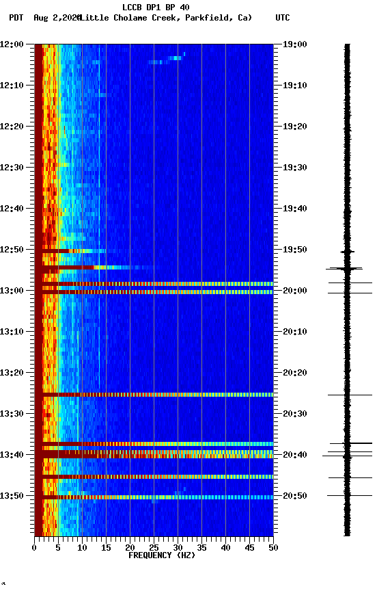Click the broadband band near 13:25 in spectrogram
Image resolution: width=377 pixels, height=591 pixels.
tap(154, 395)
